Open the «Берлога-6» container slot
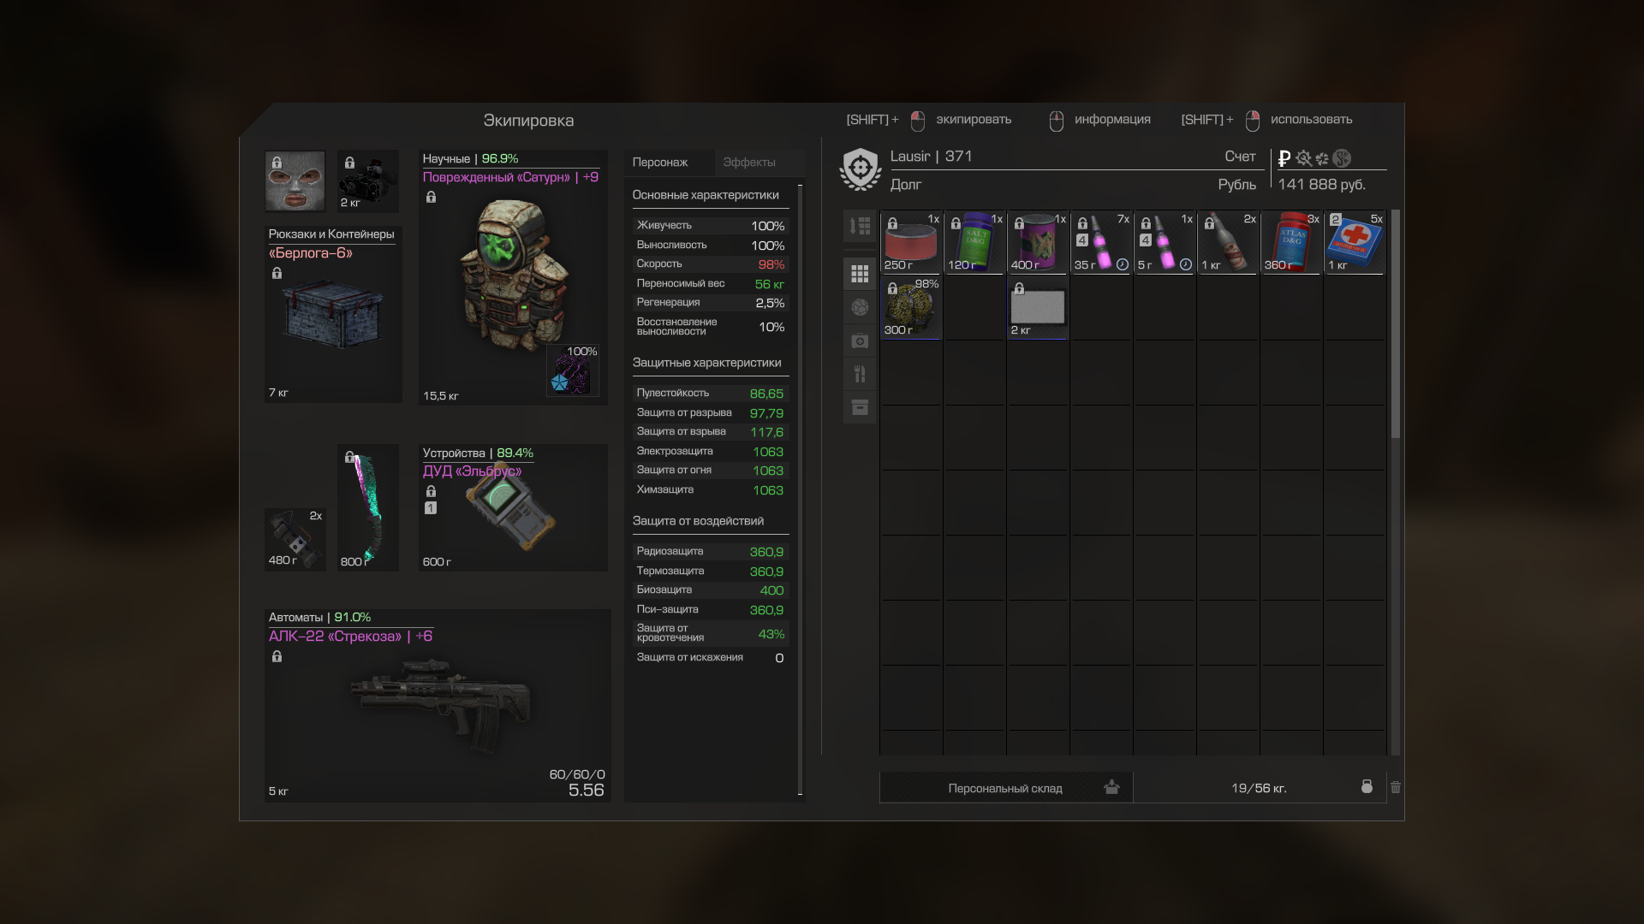This screenshot has width=1644, height=924. [x=333, y=314]
